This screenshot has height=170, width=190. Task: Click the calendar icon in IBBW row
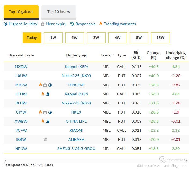click(x=45, y=139)
